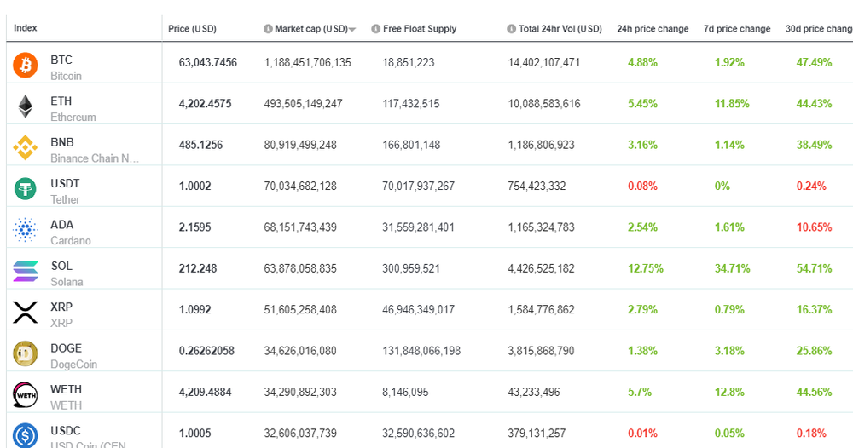Sort by 24h price change header
853x448 pixels.
[x=653, y=29]
